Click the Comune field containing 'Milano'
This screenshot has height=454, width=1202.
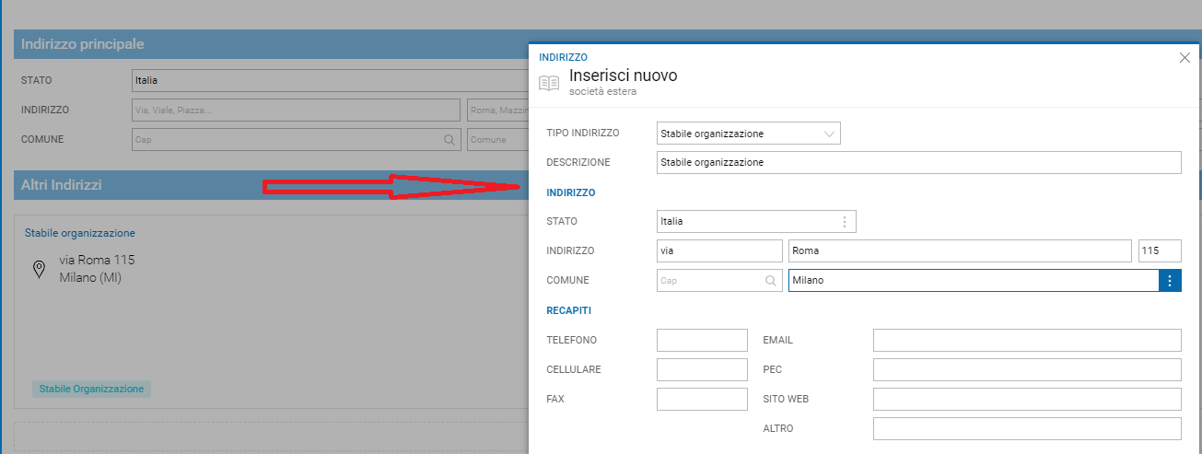coord(974,281)
